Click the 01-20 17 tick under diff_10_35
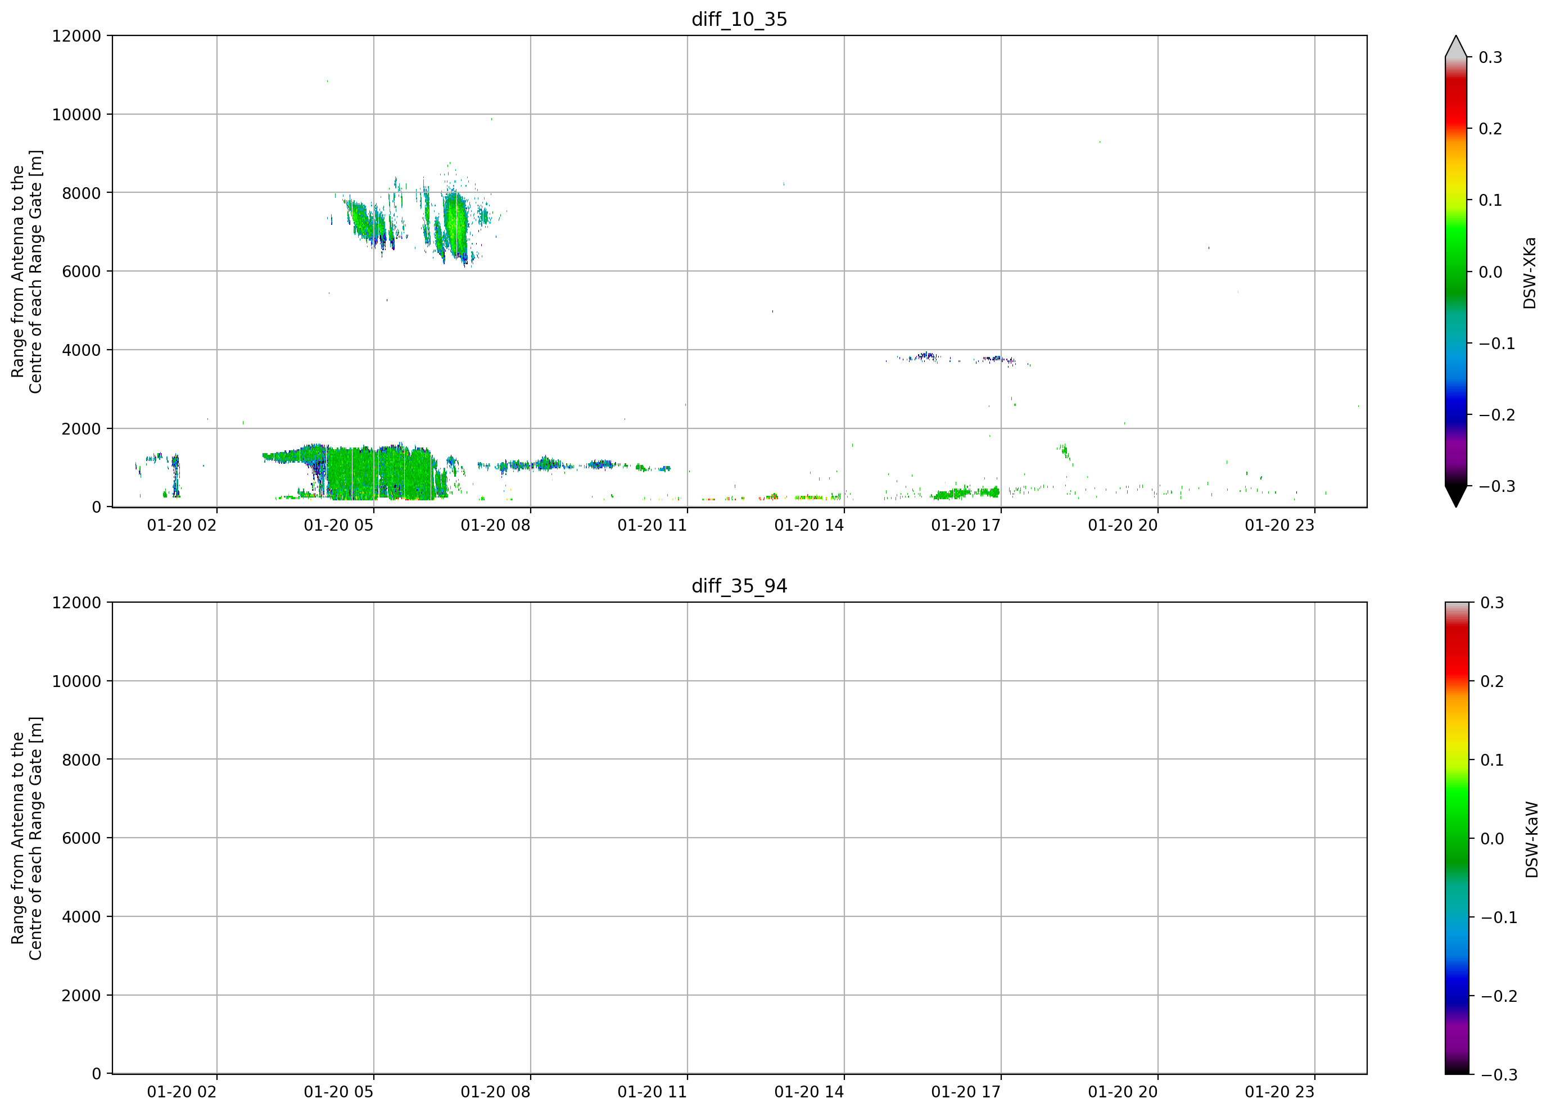1551x1112 pixels. click(x=966, y=525)
